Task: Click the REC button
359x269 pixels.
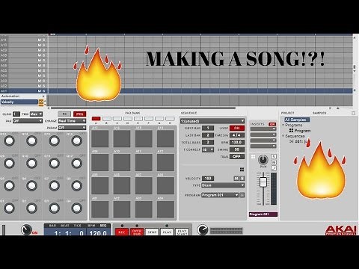Action: coord(122,232)
